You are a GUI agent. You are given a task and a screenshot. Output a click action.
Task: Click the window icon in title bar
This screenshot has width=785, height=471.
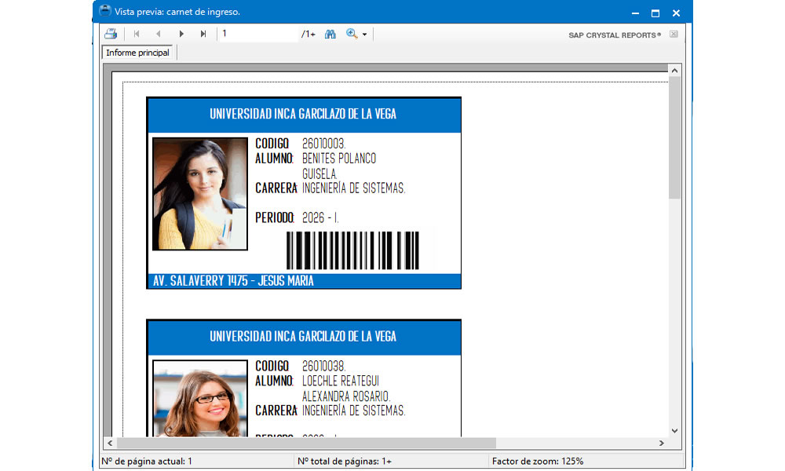coord(104,11)
